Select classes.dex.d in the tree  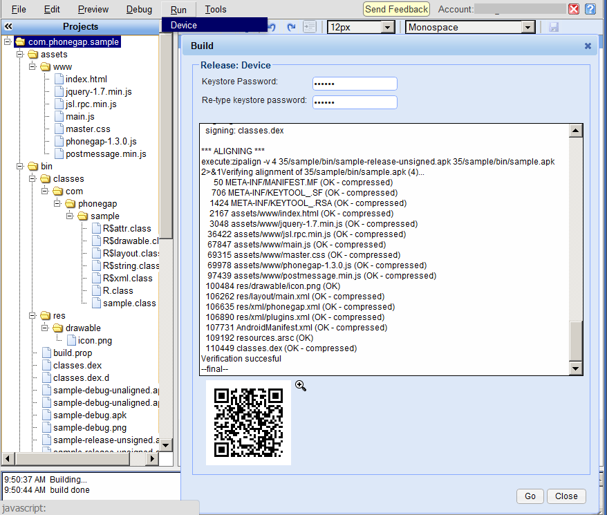[x=82, y=378]
